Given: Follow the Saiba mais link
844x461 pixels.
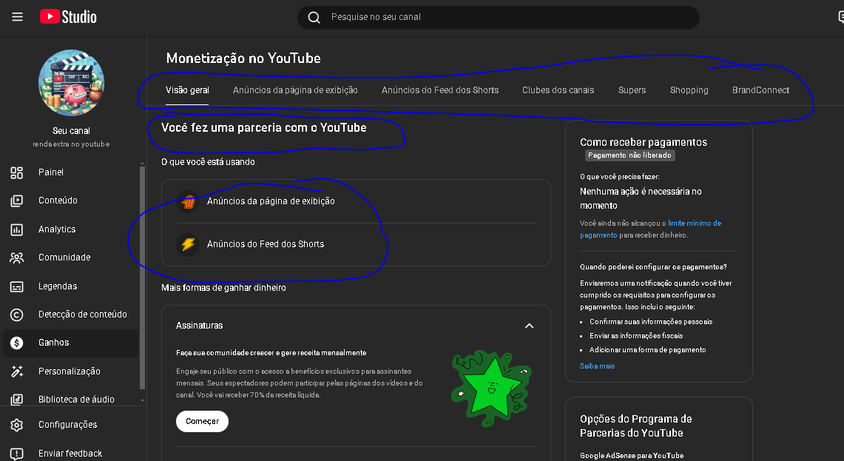Looking at the screenshot, I should pos(597,366).
